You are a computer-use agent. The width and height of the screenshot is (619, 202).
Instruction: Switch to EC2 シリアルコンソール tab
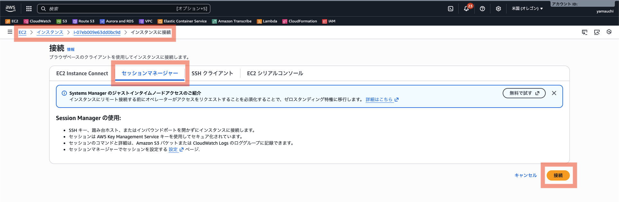coord(275,73)
